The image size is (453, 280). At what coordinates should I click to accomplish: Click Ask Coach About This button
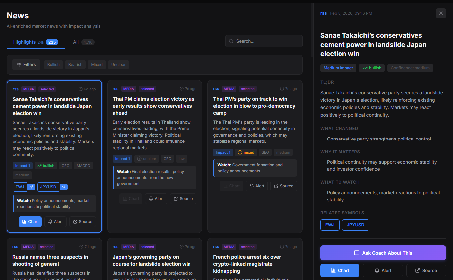383,253
